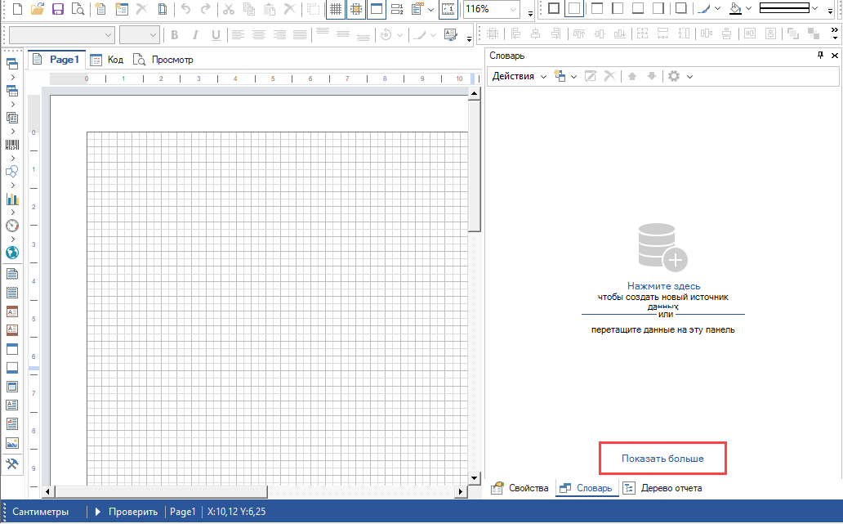Cut selection with the scissors icon
Screen dimensions: 843x524
tap(229, 9)
